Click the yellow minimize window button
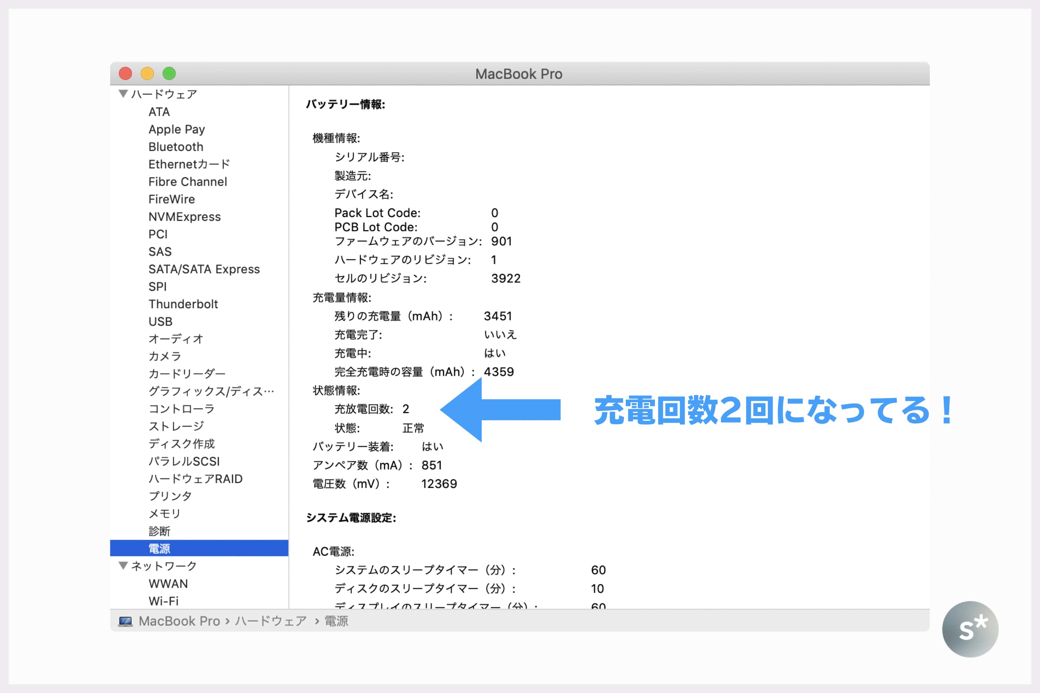The width and height of the screenshot is (1040, 693). click(147, 73)
